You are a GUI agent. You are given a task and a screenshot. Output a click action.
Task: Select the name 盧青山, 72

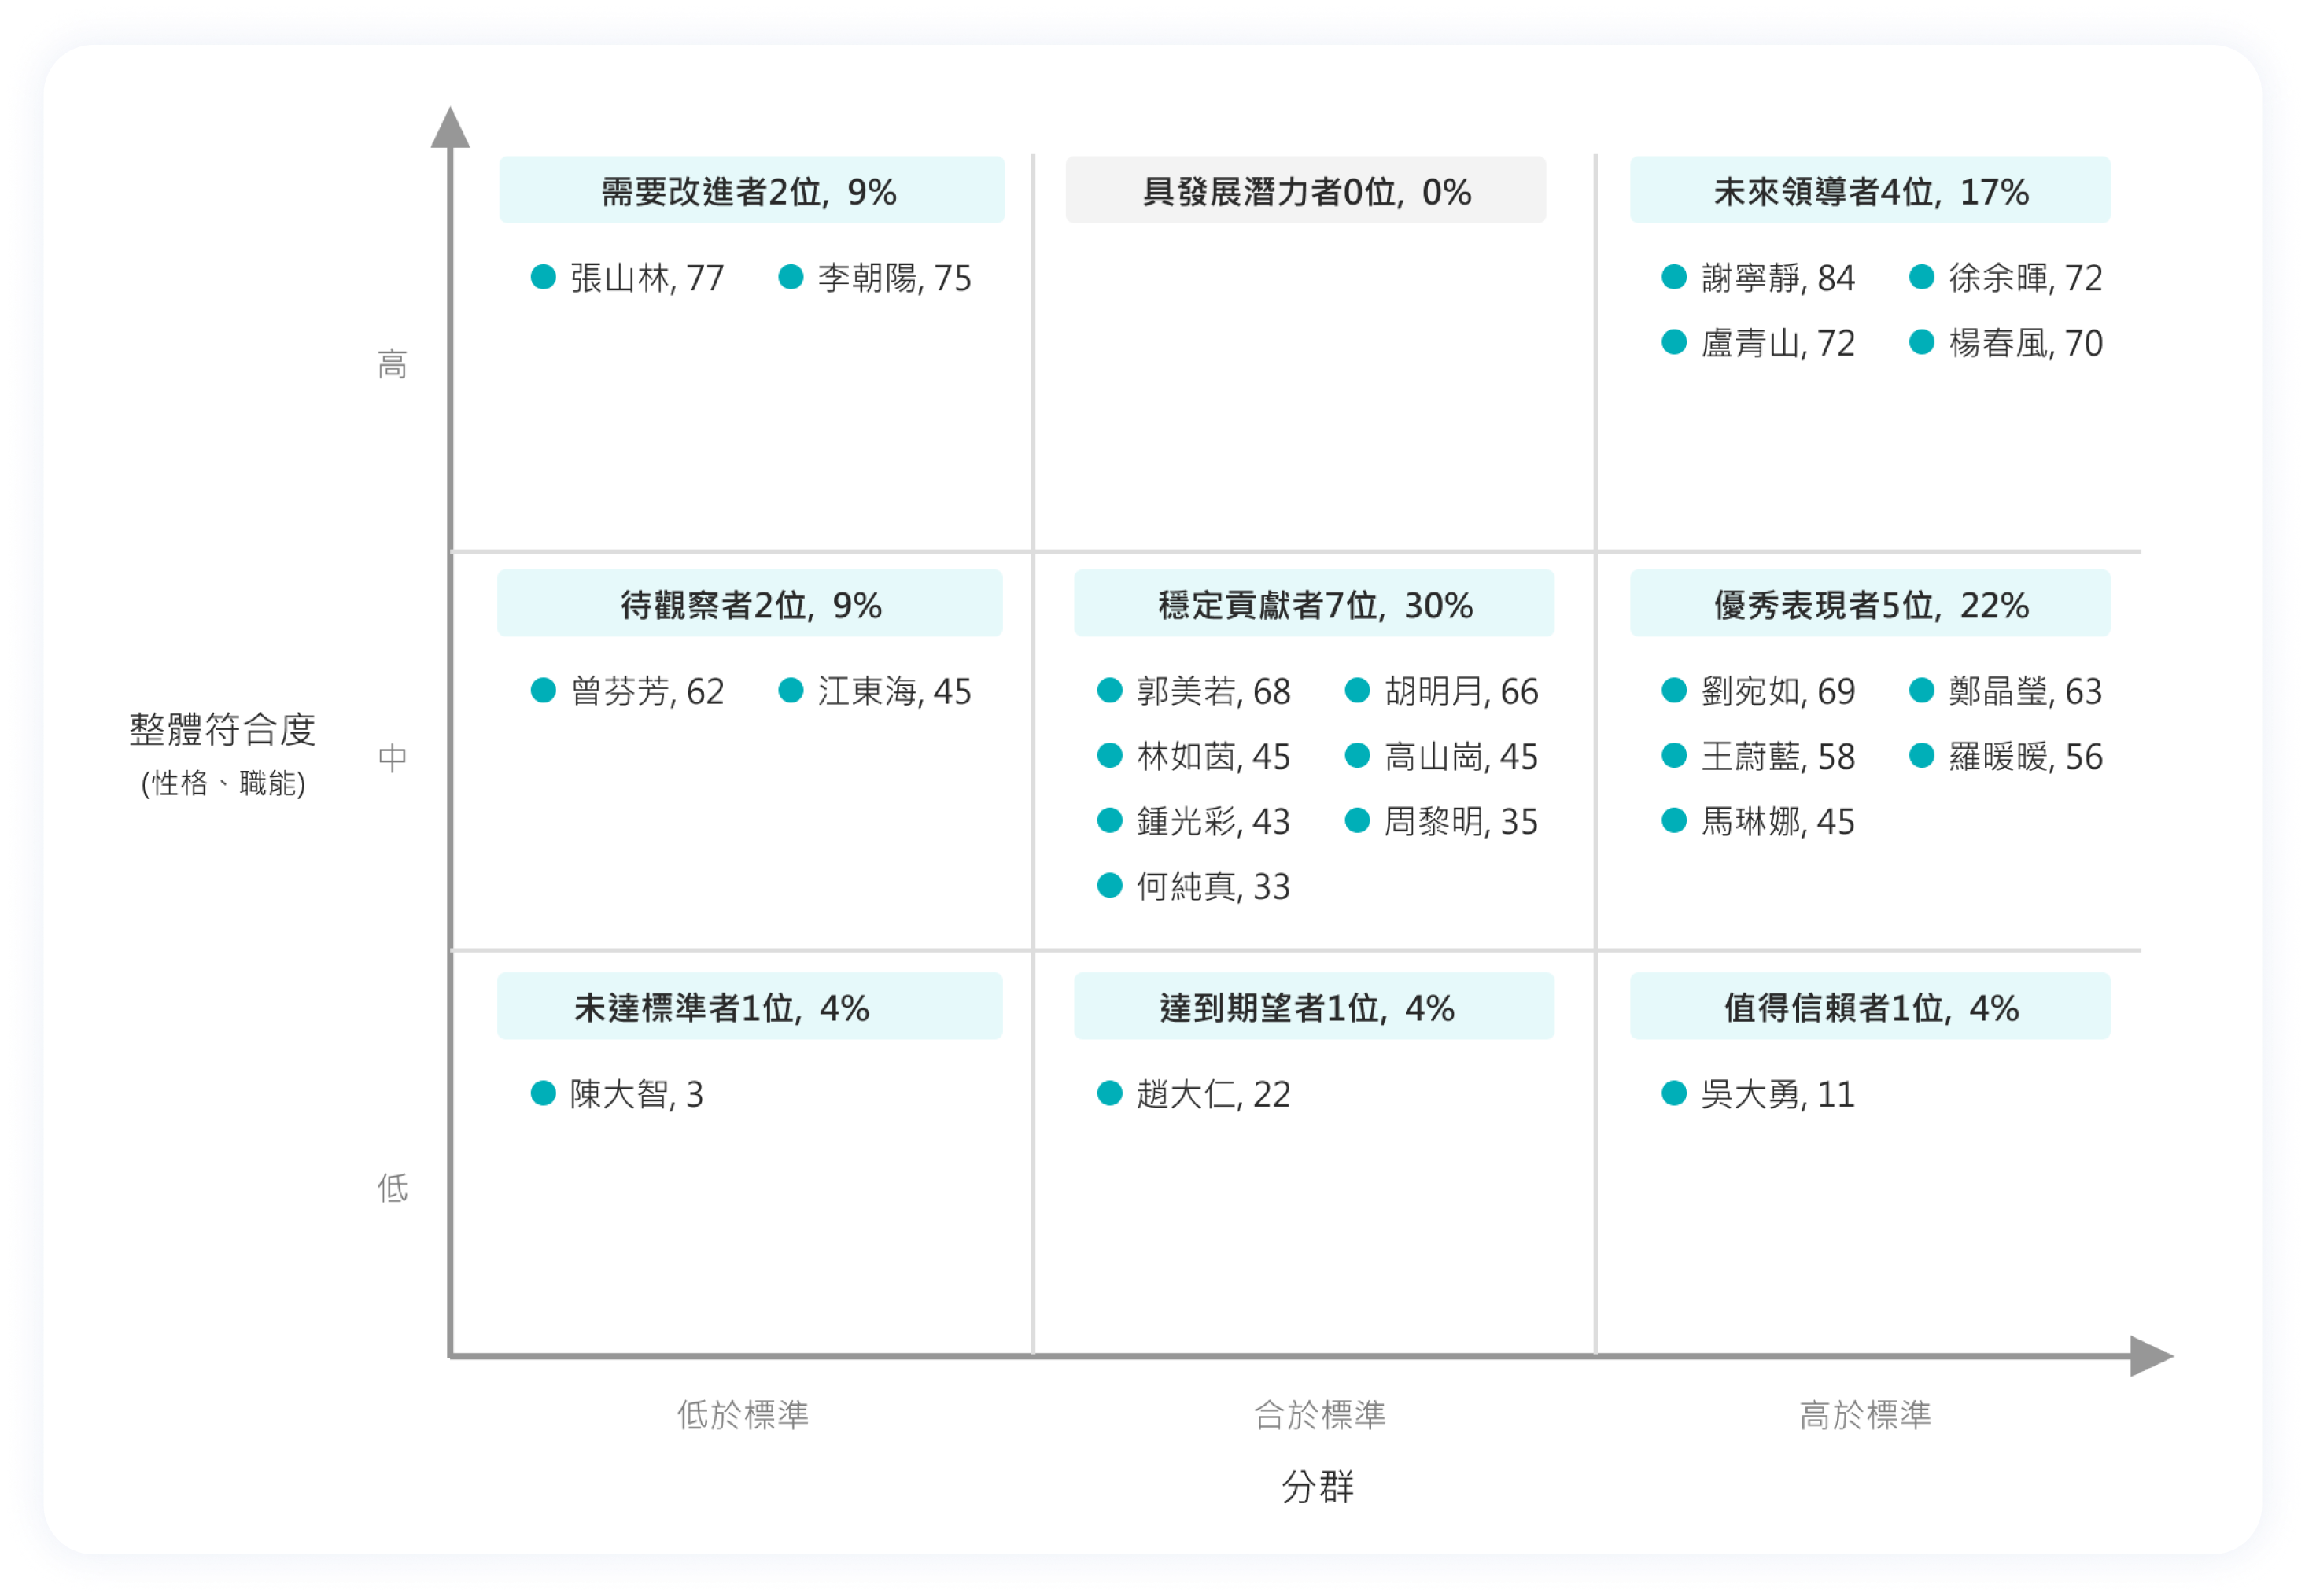[x=1778, y=343]
